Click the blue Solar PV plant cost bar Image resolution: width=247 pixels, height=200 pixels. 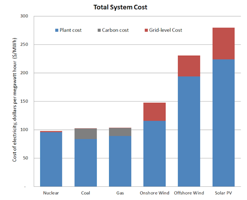click(223, 123)
